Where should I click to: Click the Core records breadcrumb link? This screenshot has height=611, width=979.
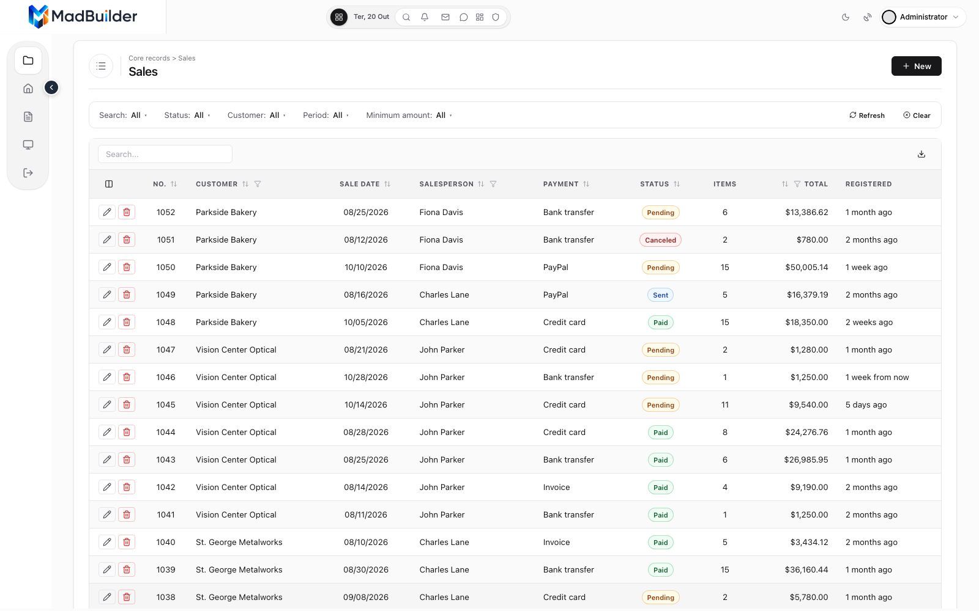point(149,58)
